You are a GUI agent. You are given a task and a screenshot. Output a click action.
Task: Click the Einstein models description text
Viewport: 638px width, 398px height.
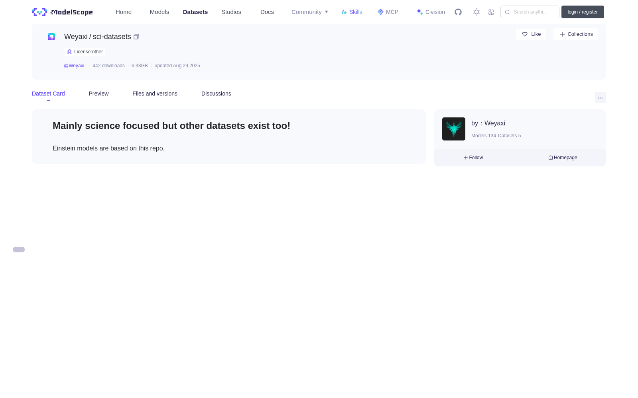coord(108,148)
